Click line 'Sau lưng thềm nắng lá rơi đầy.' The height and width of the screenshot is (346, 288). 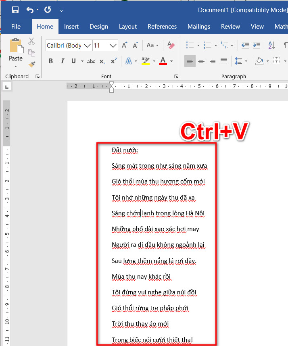point(154,261)
